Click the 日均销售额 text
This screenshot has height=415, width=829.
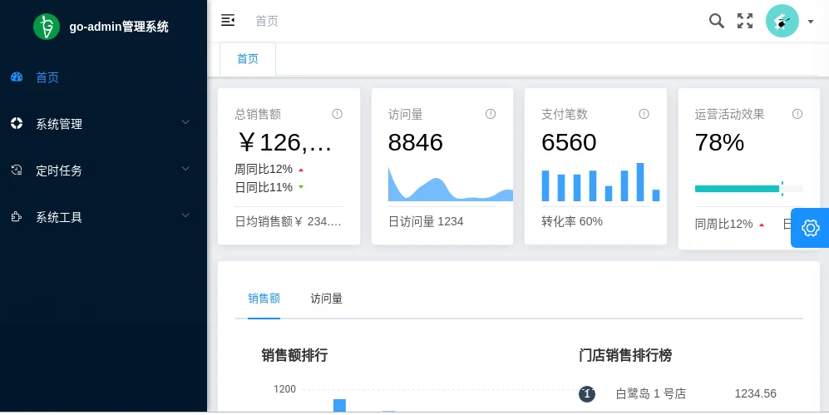click(289, 221)
